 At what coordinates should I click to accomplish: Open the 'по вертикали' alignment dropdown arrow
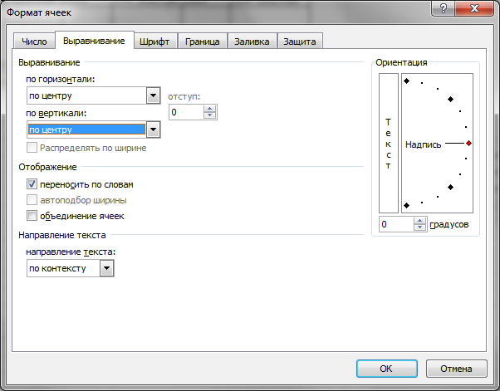tap(153, 130)
